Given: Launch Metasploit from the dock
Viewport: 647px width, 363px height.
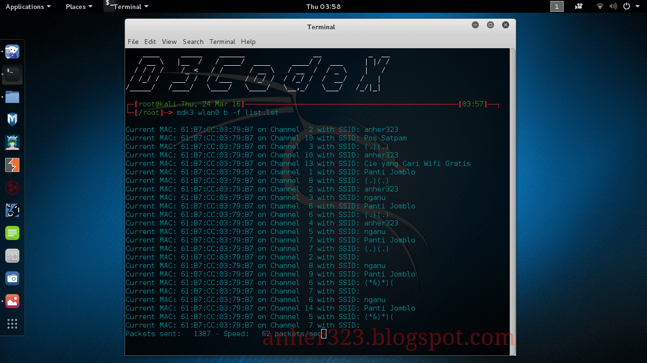Looking at the screenshot, I should (x=12, y=120).
